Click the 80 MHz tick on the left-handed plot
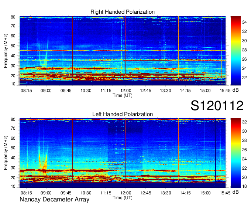 (13, 119)
